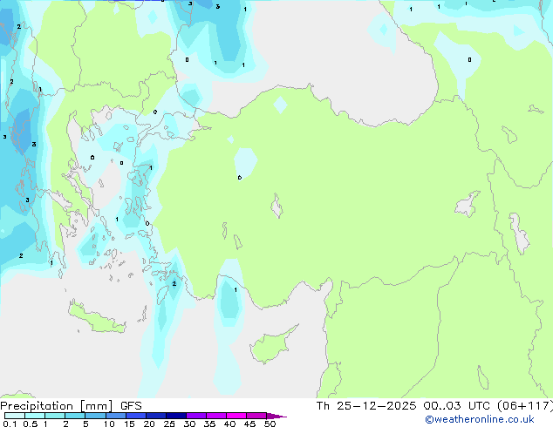
Task: Click the 'Th 25-12-2025' date text
Action: (x=366, y=406)
